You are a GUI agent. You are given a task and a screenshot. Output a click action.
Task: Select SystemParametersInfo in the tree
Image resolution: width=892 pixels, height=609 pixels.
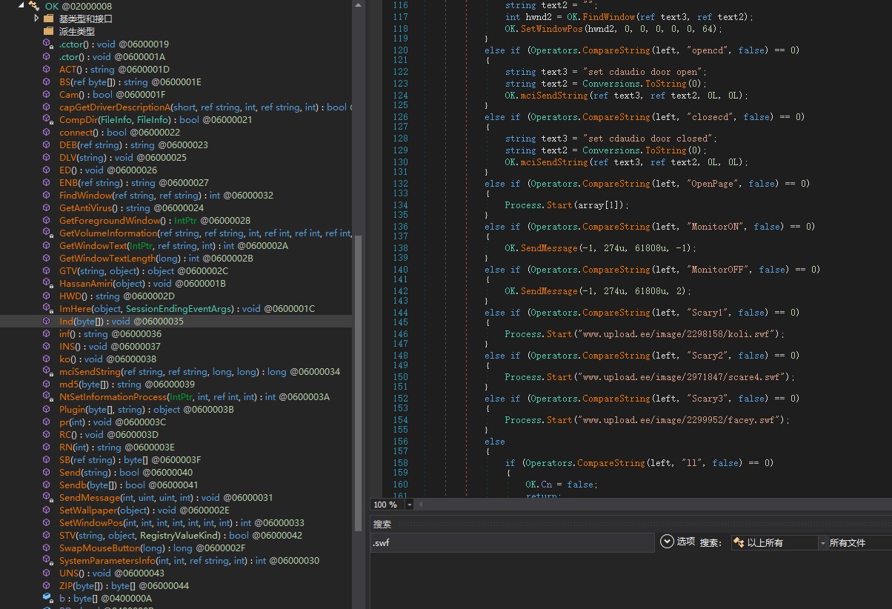pos(189,560)
